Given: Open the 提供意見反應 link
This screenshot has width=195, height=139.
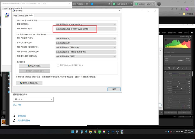Looking at the screenshot, I should (x=24, y=121).
